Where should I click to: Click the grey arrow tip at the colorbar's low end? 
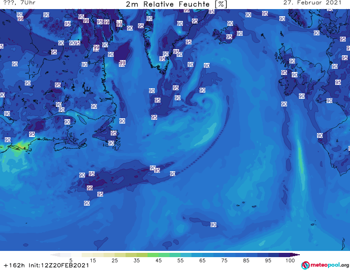click(55, 255)
